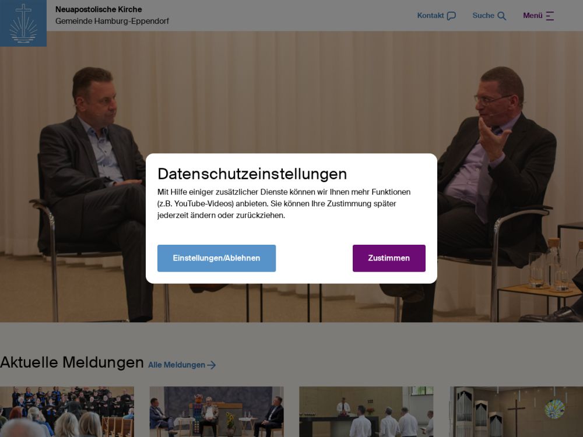
Task: Open the organ and cross news thumbnail
Action: point(516,412)
